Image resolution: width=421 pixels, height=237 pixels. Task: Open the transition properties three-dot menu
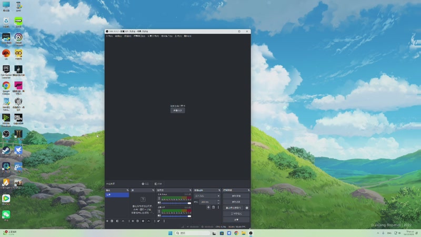(218, 207)
